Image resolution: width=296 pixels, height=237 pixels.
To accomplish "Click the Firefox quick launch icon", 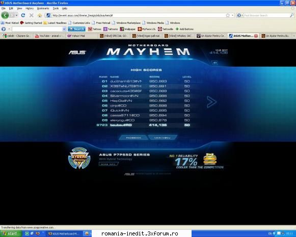I will click(38, 233).
